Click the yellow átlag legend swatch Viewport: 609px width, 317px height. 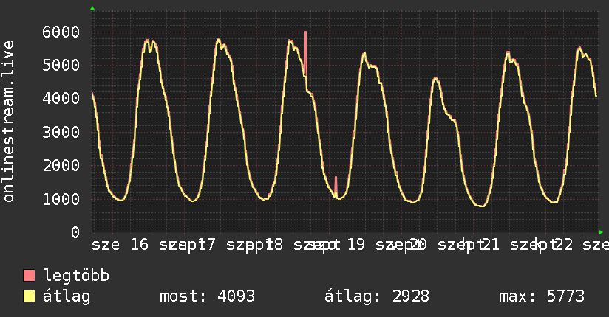(29, 296)
